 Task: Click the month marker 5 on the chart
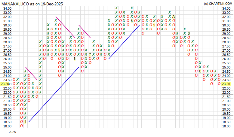[59, 50]
